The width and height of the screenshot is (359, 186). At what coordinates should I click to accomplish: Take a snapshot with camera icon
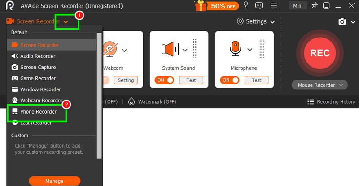click(342, 21)
